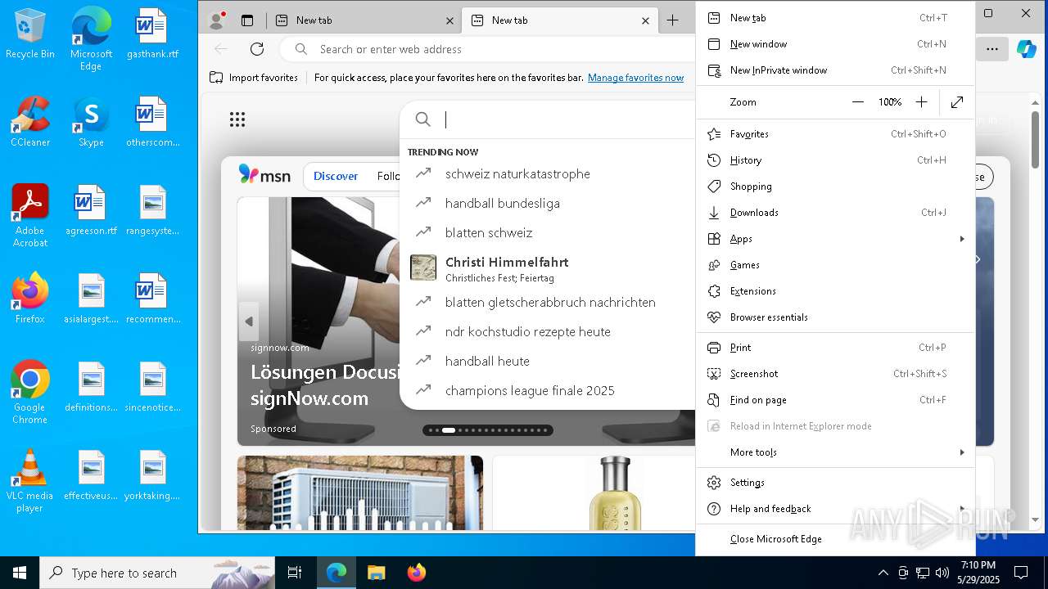Select 'ndr kochstudio rezepte heute' suggestion
The image size is (1048, 589).
[547, 332]
